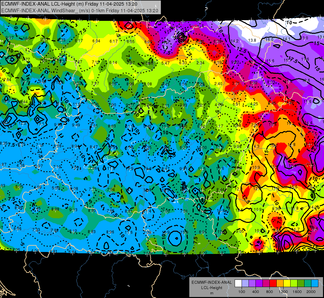Click legend tick label '1200'
This screenshot has width=324, height=298.
click(283, 292)
